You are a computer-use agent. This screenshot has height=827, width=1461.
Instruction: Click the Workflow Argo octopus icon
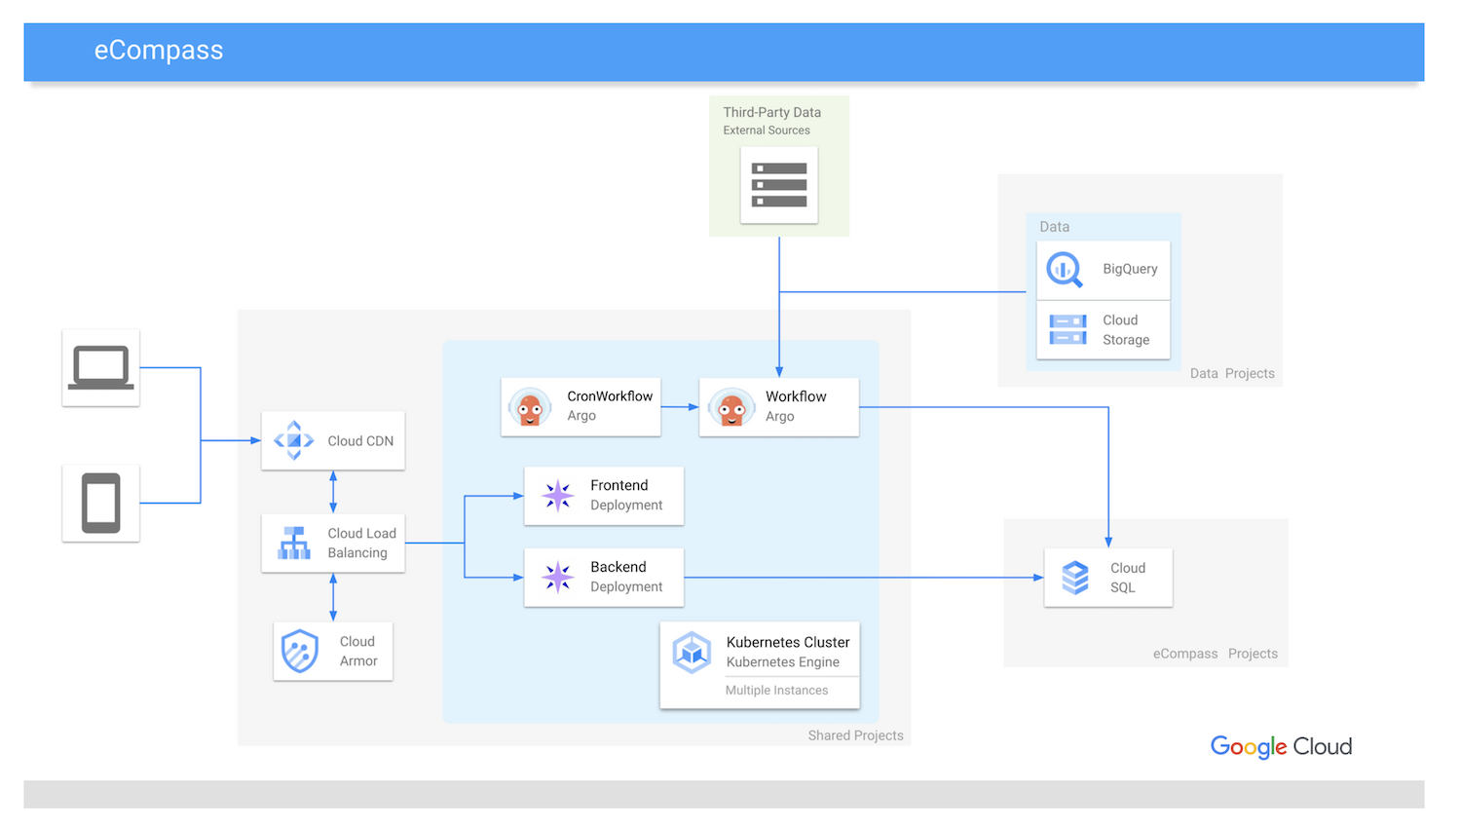[731, 407]
